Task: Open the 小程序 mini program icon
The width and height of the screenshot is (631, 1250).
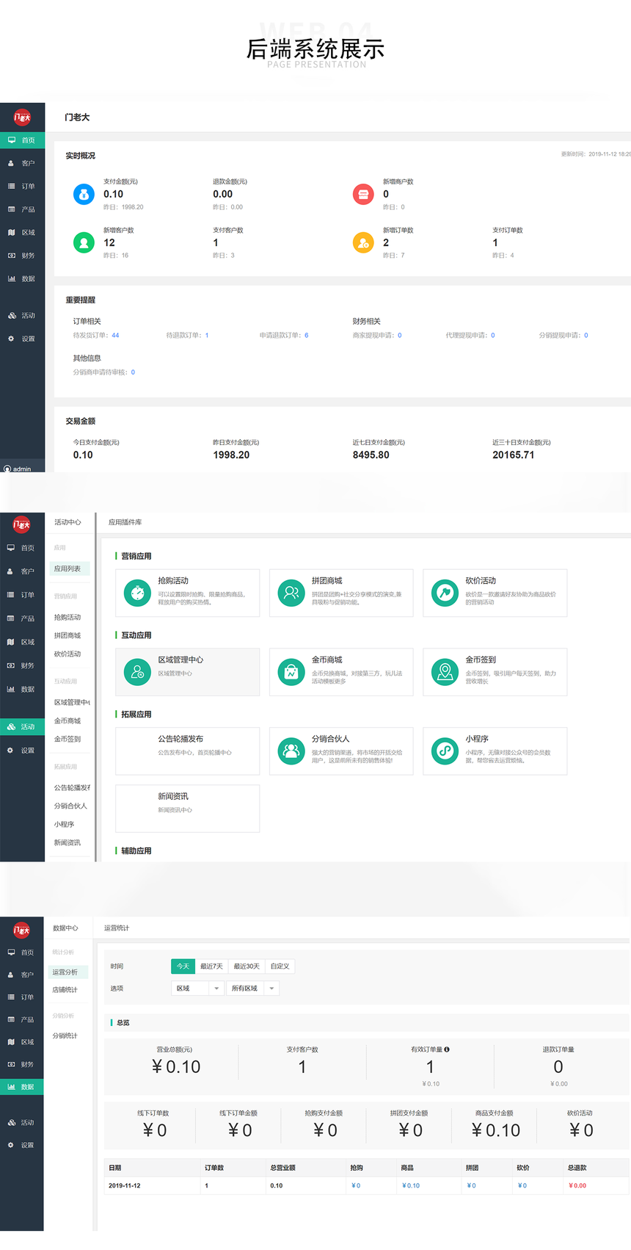Action: pyautogui.click(x=445, y=751)
